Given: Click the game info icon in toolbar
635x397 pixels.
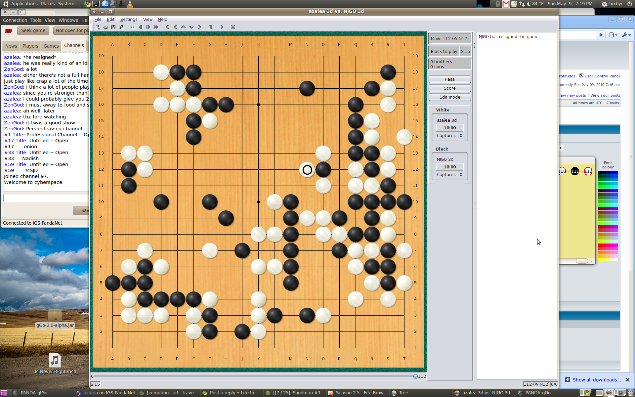Looking at the screenshot, I should coord(233,27).
